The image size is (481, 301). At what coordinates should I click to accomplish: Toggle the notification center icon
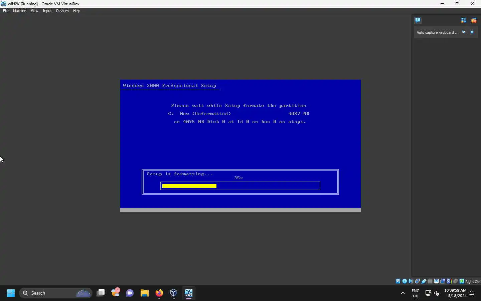(x=418, y=20)
